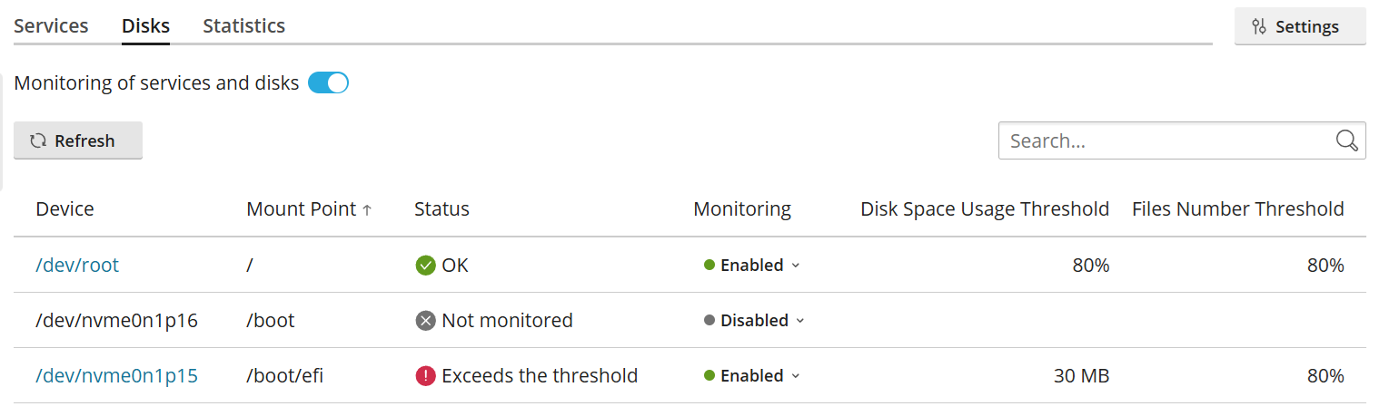Select the Disks tab
The width and height of the screenshot is (1379, 416).
145,26
